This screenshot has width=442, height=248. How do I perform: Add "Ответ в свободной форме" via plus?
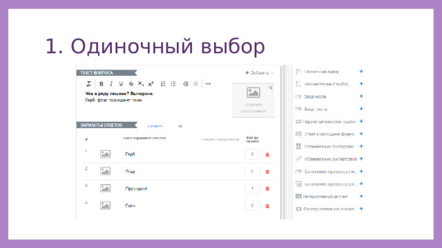(x=361, y=134)
